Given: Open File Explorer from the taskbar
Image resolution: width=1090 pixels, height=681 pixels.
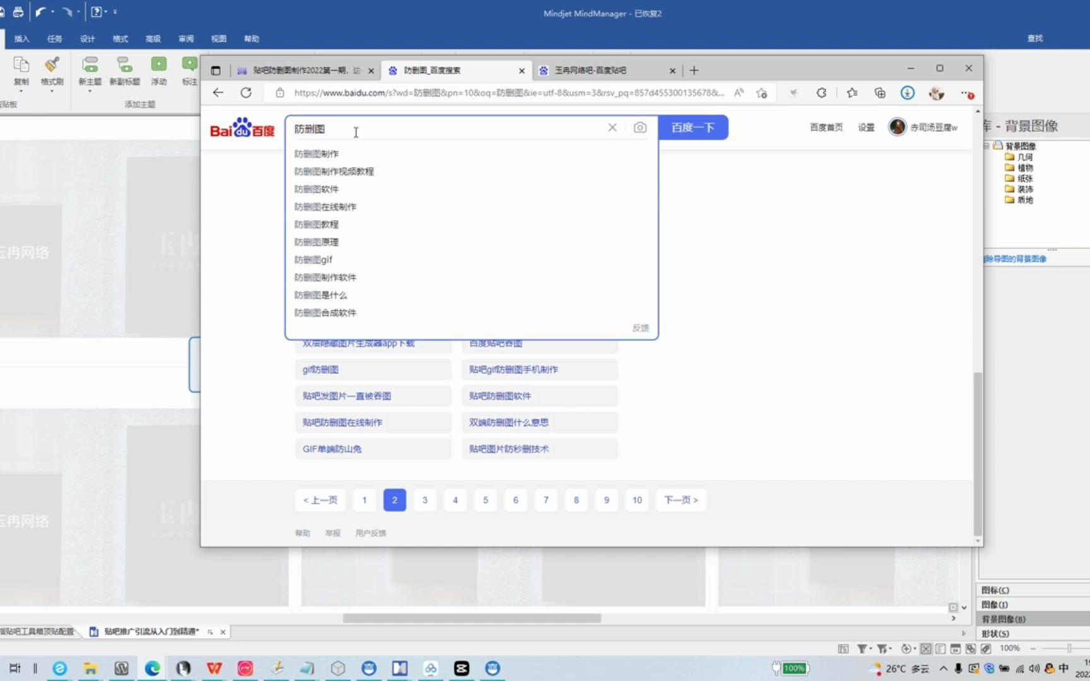Looking at the screenshot, I should tap(90, 668).
